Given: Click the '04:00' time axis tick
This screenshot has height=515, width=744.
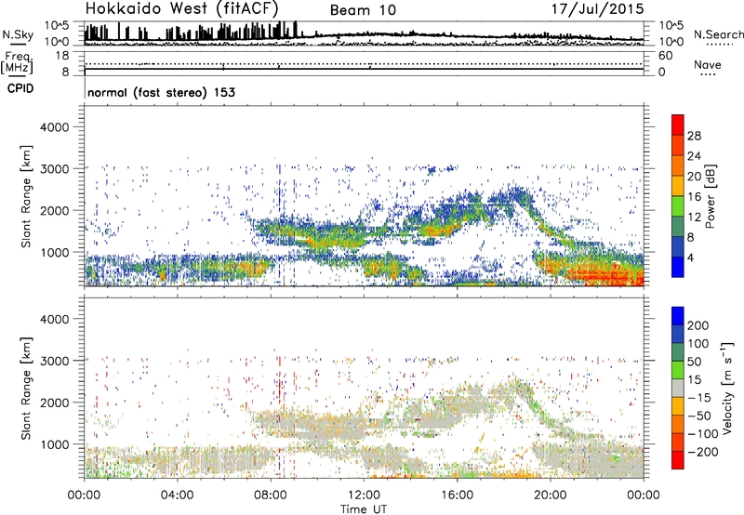Looking at the screenshot, I should pos(178,495).
